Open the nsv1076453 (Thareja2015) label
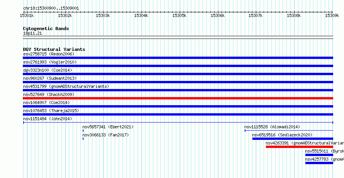This screenshot has width=344, height=178. coord(51,111)
